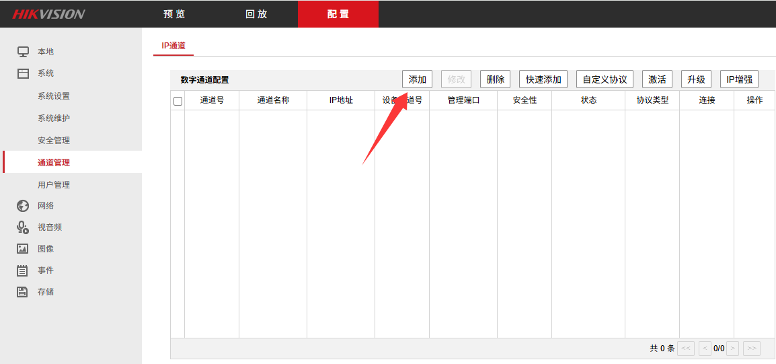Open the calendar event icon

(x=23, y=270)
